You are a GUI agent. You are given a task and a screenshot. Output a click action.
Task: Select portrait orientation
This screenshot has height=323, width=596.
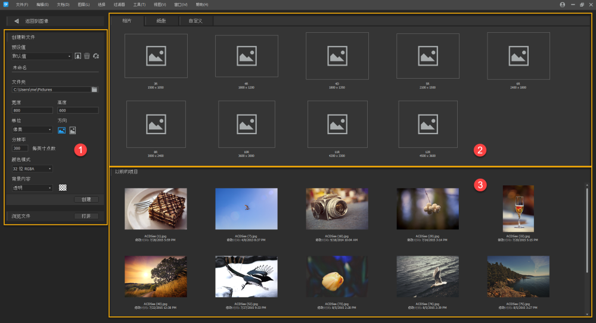point(72,130)
